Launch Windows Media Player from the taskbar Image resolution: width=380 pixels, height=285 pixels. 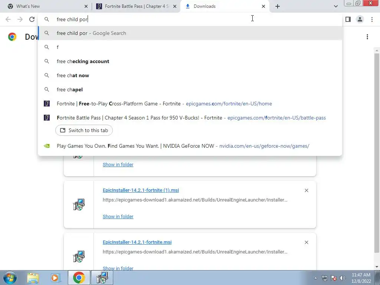click(56, 278)
